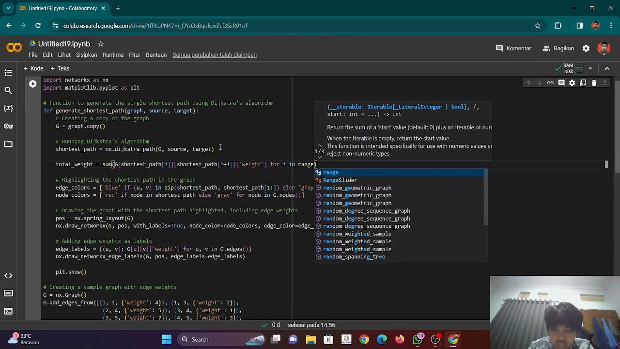The height and width of the screenshot is (349, 620).
Task: Open a new Chrome tab
Action: click(118, 8)
